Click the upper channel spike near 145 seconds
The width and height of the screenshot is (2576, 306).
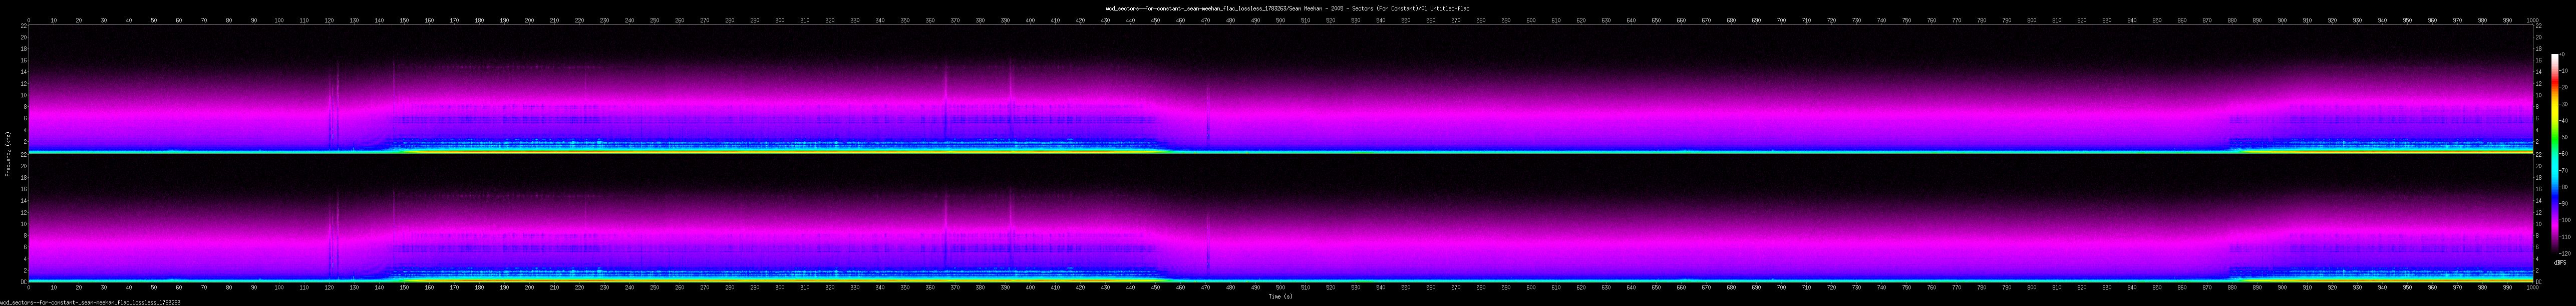(393, 100)
